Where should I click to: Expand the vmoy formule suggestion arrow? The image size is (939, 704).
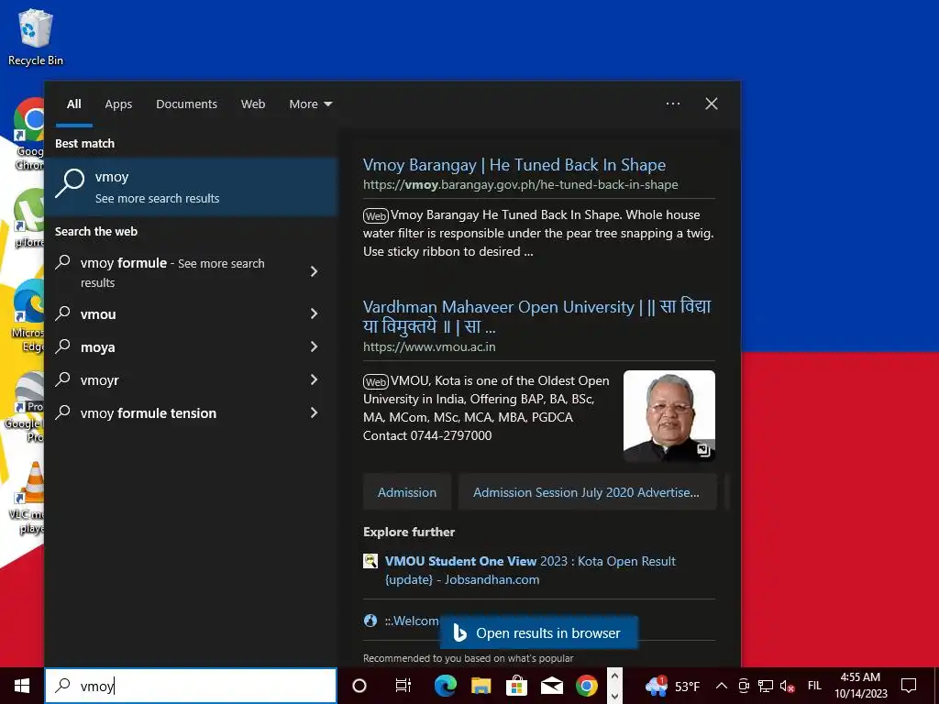tap(314, 271)
